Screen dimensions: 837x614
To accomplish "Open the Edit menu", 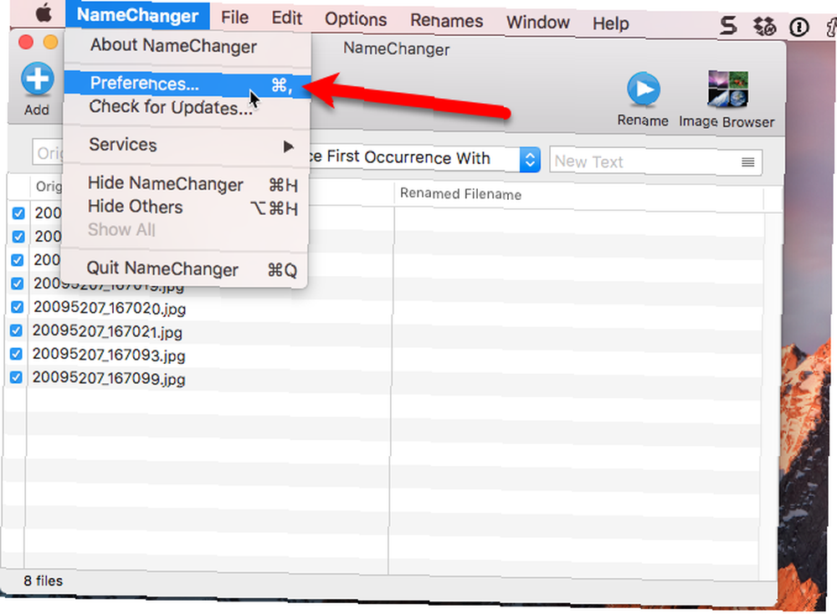I will click(286, 18).
